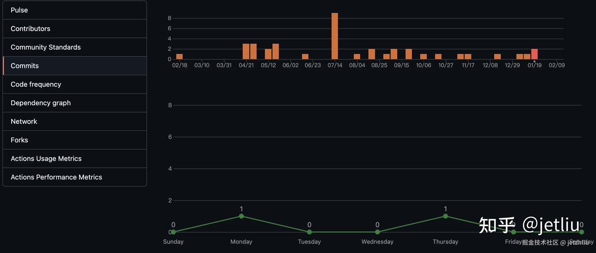This screenshot has width=596, height=253.
Task: Open Actions Performance Metrics
Action: pos(74,177)
